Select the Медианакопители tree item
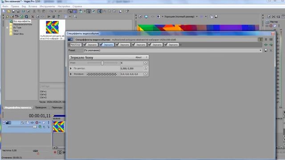 (x=22, y=24)
